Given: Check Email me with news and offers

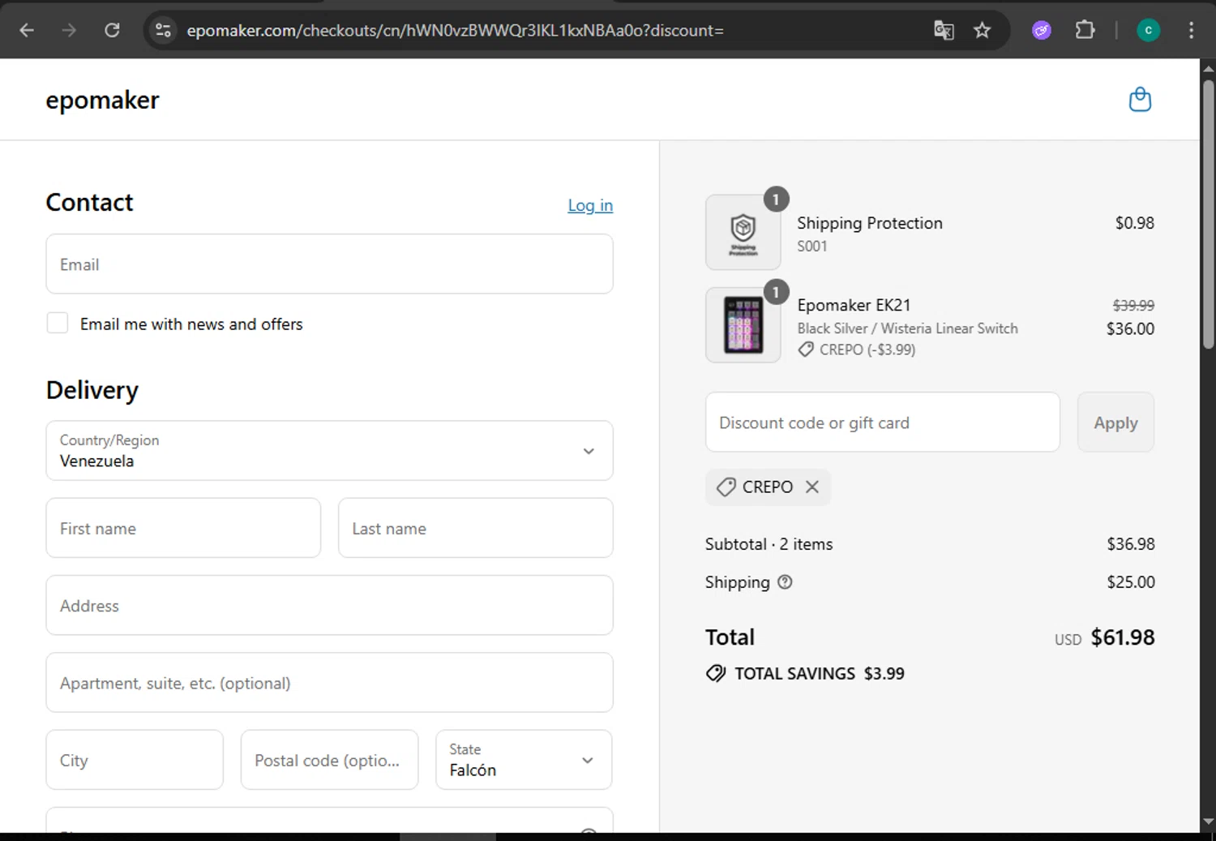Looking at the screenshot, I should coord(58,323).
